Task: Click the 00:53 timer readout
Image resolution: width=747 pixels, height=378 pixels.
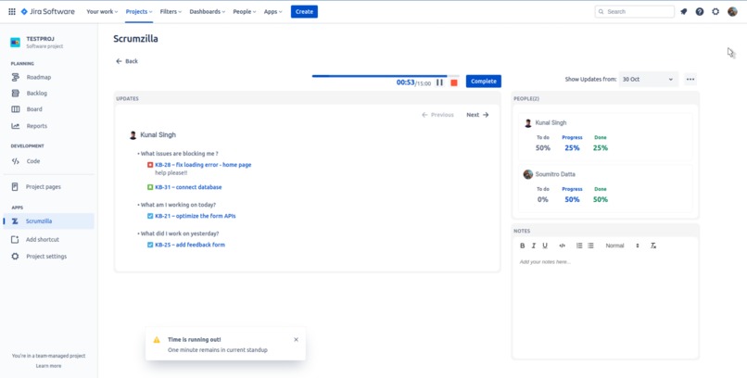Action: (405, 82)
